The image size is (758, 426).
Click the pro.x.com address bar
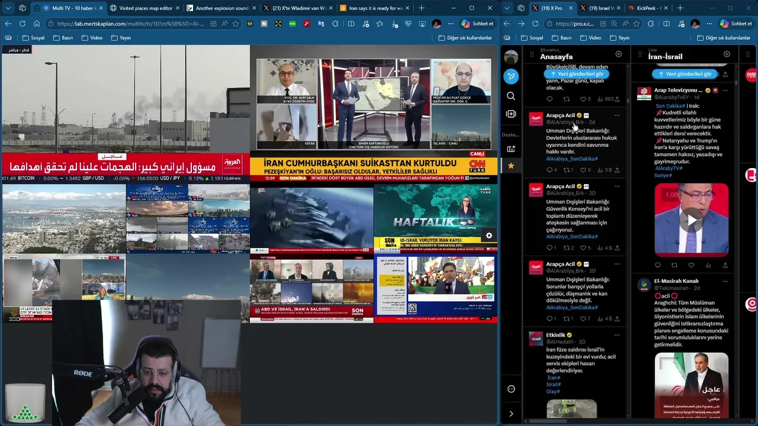tap(575, 24)
